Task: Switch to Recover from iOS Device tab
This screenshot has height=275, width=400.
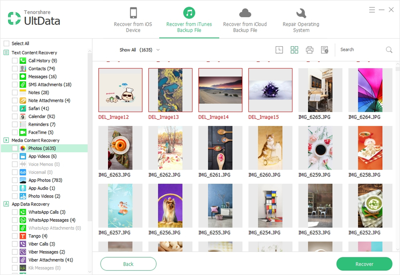Action: point(133,20)
